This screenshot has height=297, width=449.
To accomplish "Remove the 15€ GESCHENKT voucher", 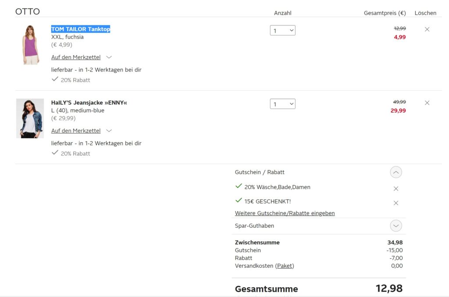I will coord(396,203).
